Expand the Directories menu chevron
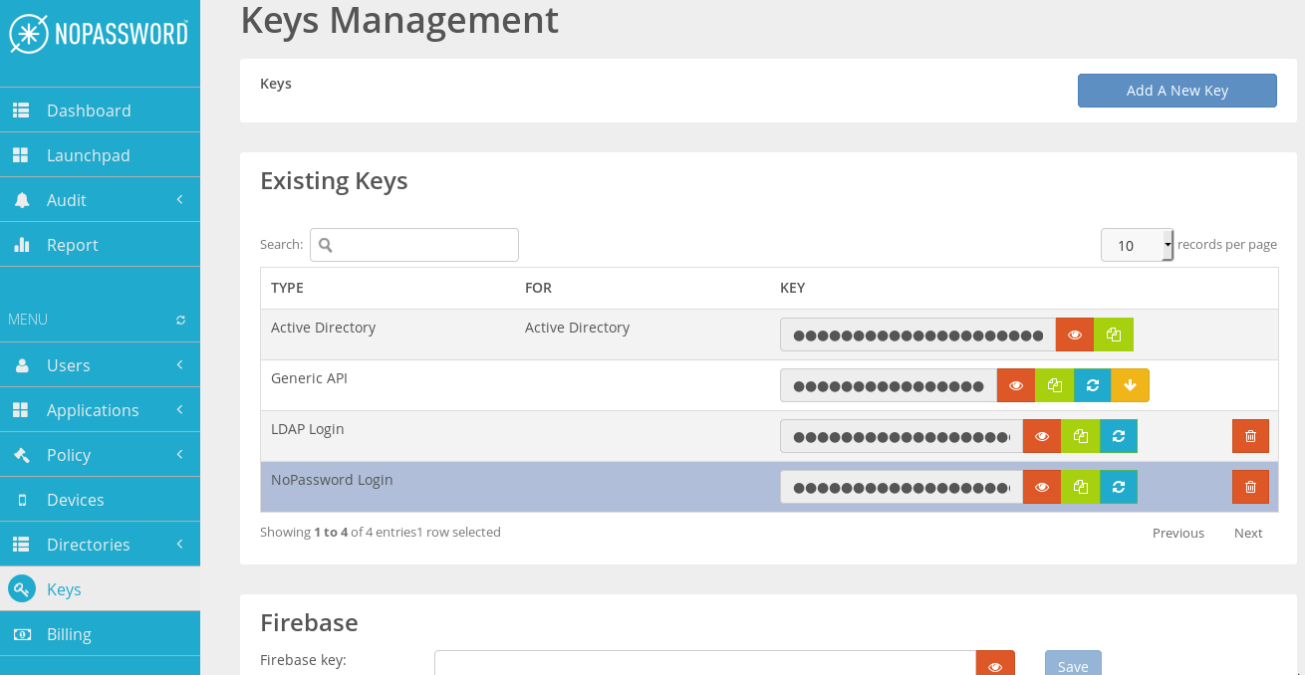 (x=180, y=545)
